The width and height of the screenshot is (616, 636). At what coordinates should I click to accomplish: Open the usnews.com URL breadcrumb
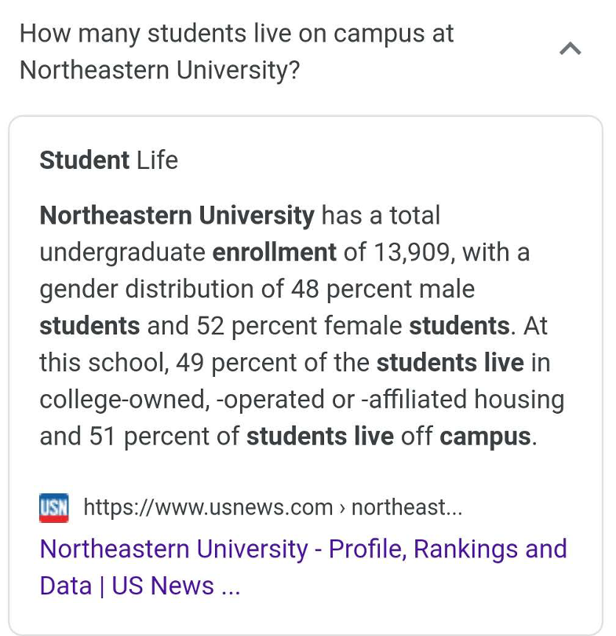tap(273, 508)
